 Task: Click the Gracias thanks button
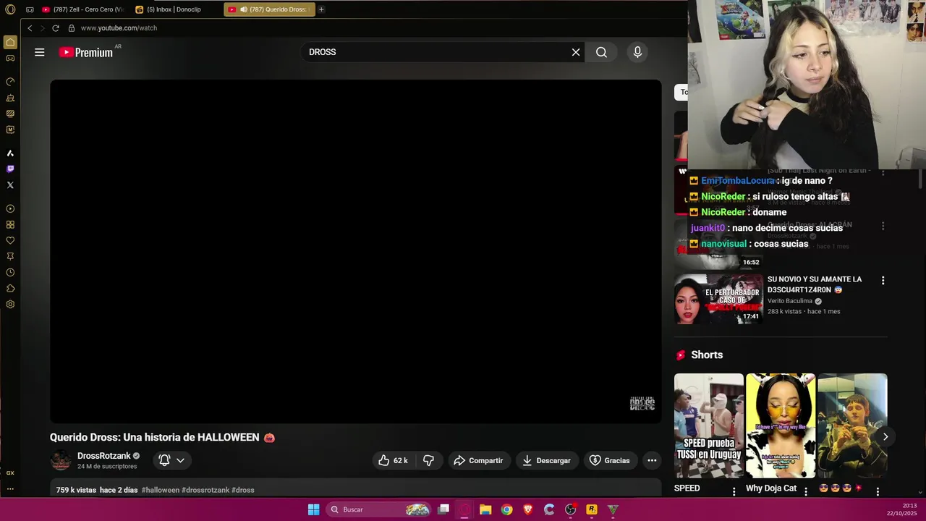click(609, 460)
